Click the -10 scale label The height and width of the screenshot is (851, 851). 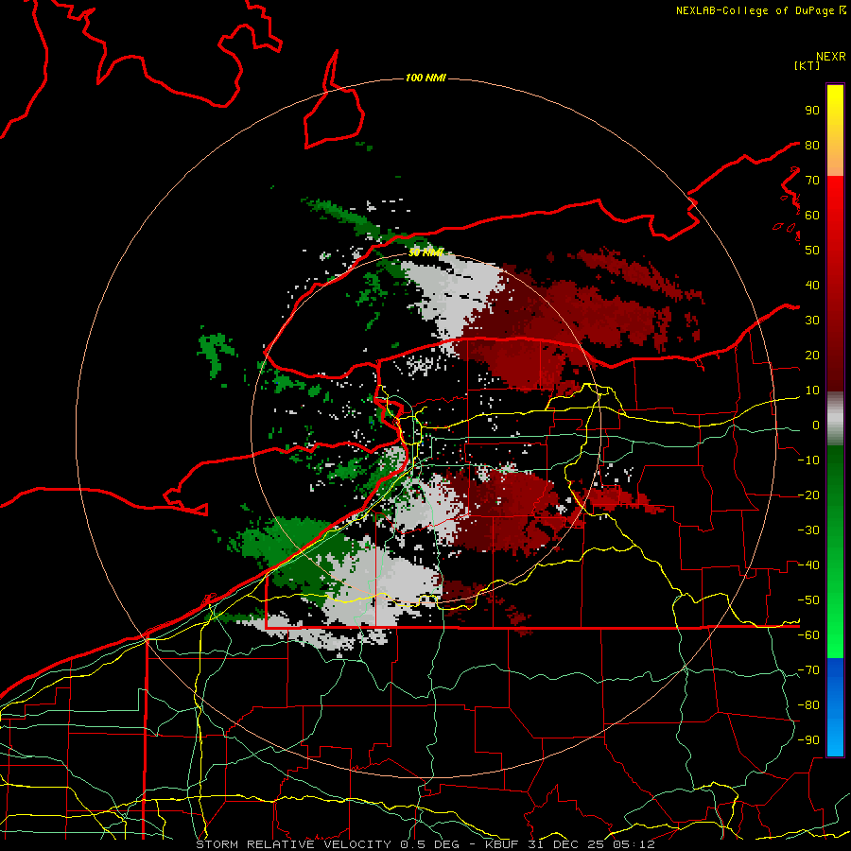click(808, 460)
